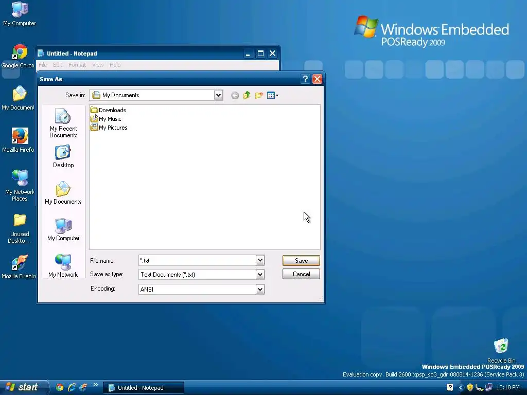Select My Network in the places bar
Screen dimensions: 527x395
(63, 266)
